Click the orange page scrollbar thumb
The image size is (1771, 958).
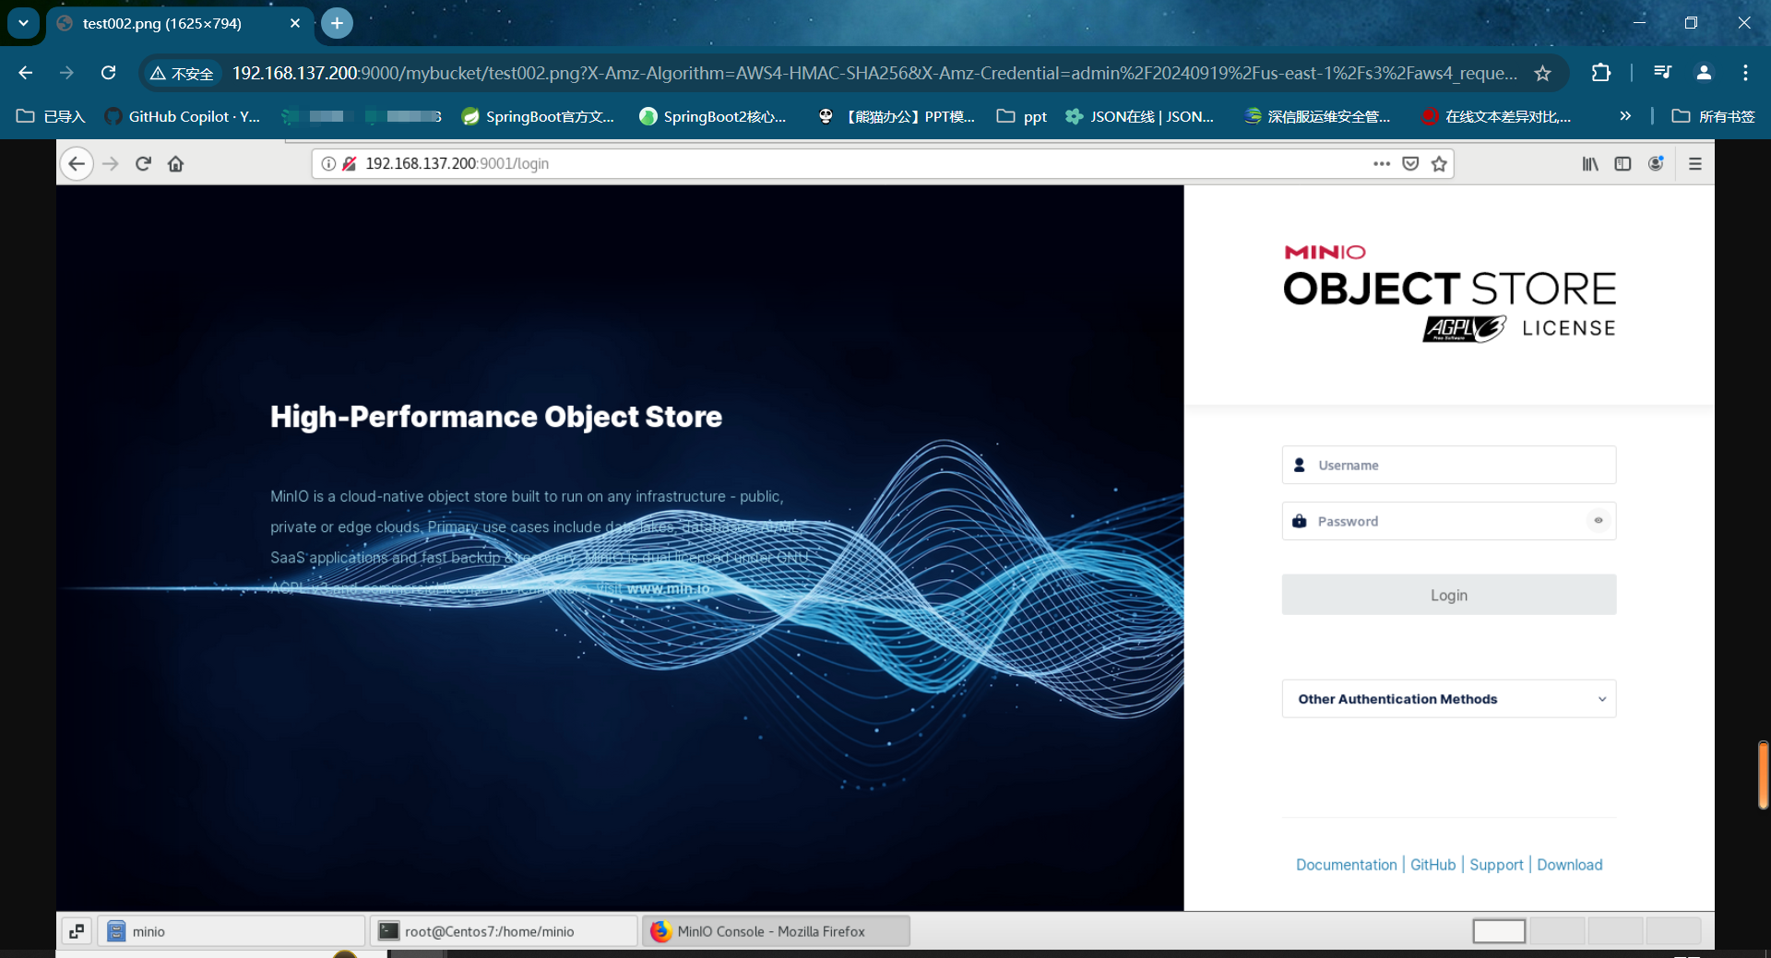point(1763,775)
